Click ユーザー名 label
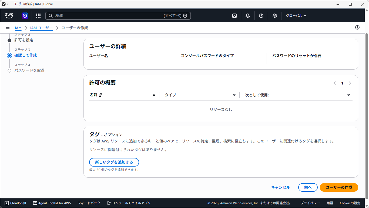 point(99,56)
